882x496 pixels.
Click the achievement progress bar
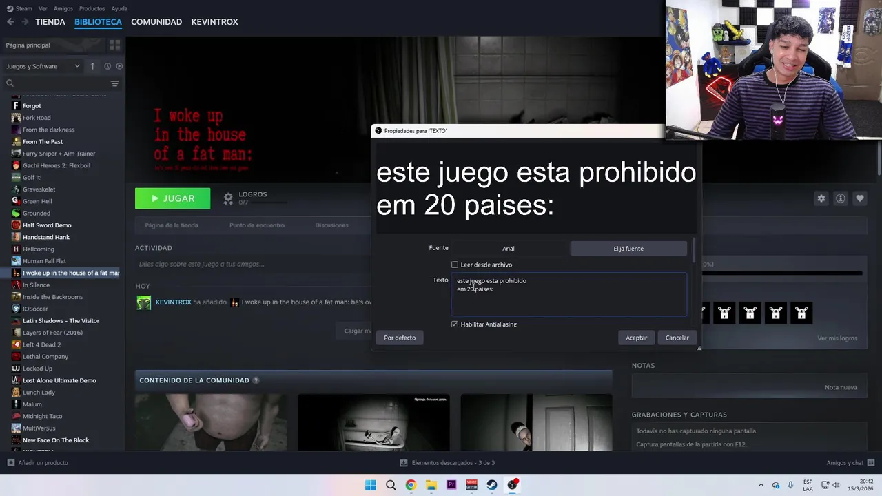[781, 273]
